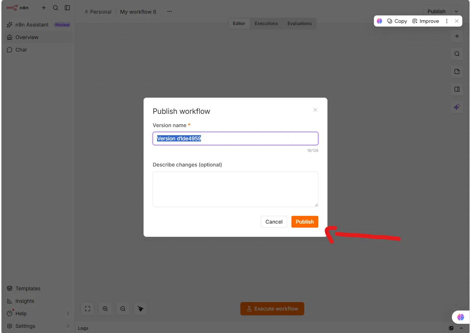Add a sticky note to the canvas
The image size is (471, 333).
[457, 71]
